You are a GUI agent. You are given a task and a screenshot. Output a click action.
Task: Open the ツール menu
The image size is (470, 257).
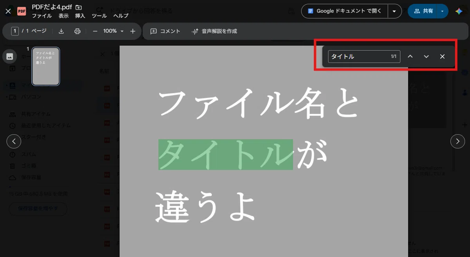tap(99, 16)
